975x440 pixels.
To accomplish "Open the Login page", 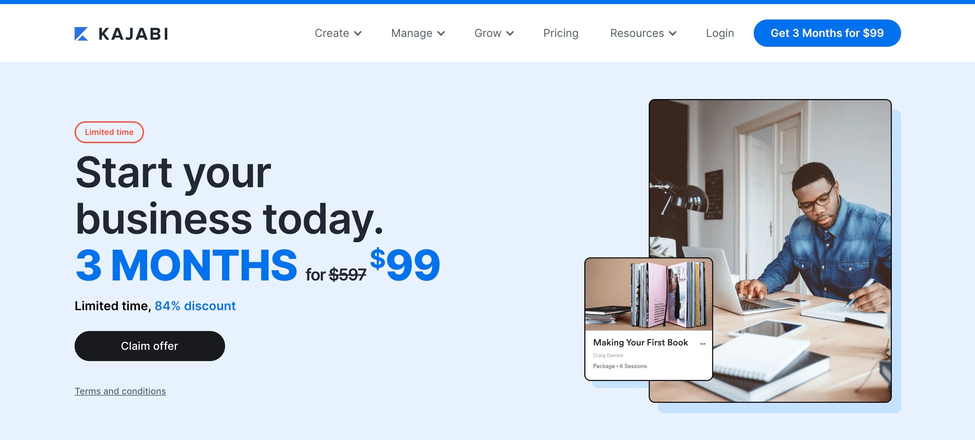I will point(720,33).
